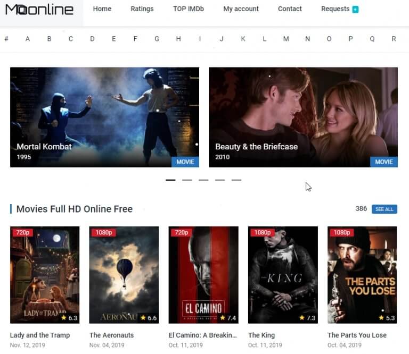Select the first carousel slide indicator
The height and width of the screenshot is (354, 409).
click(170, 180)
